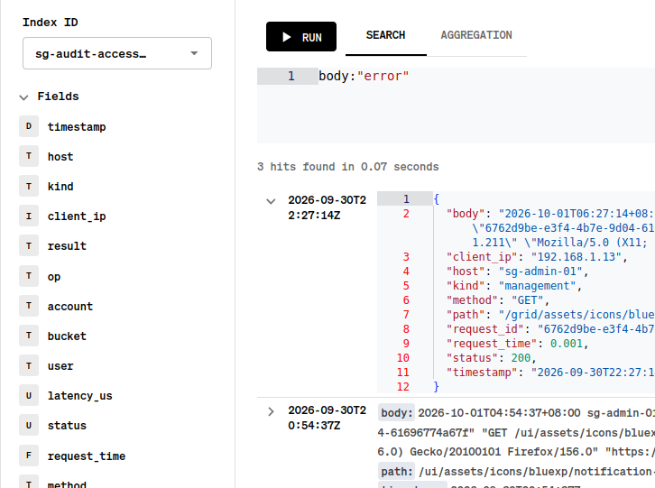Click the body label in second hit
Image resolution: width=655 pixels, height=488 pixels.
(x=396, y=413)
